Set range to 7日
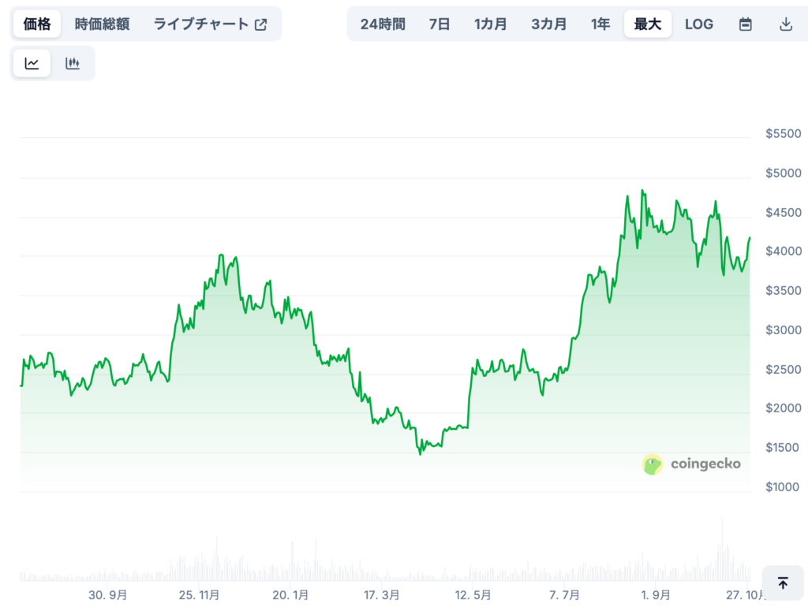This screenshot has width=808, height=615. click(440, 24)
